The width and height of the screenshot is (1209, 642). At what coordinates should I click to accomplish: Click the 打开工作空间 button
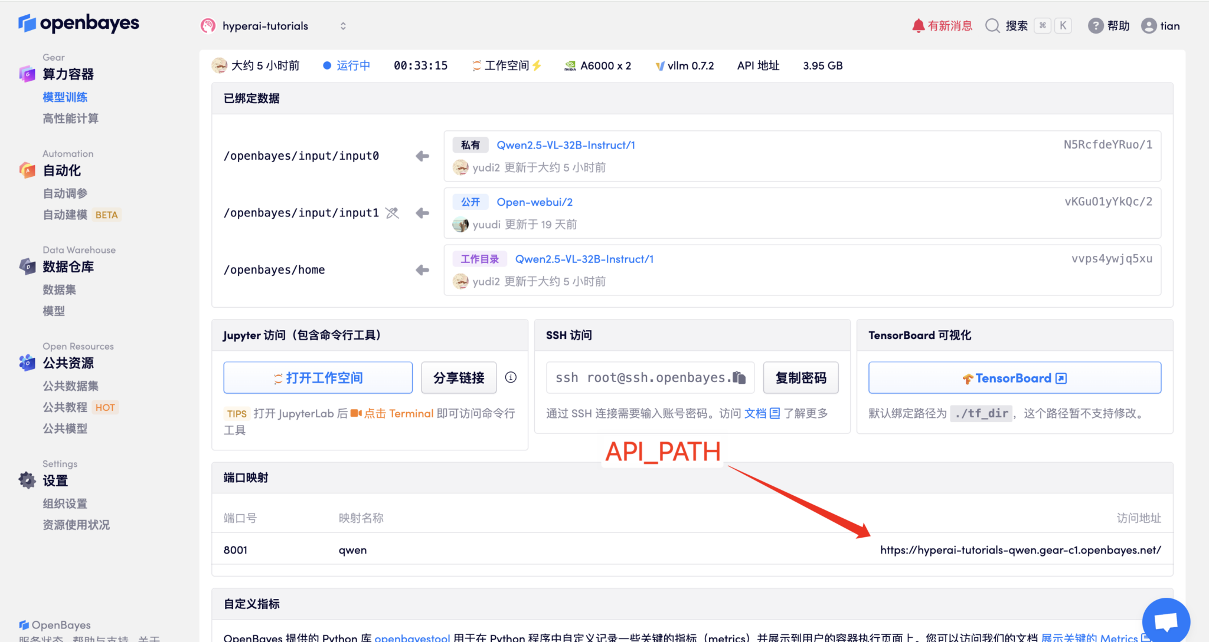(318, 378)
